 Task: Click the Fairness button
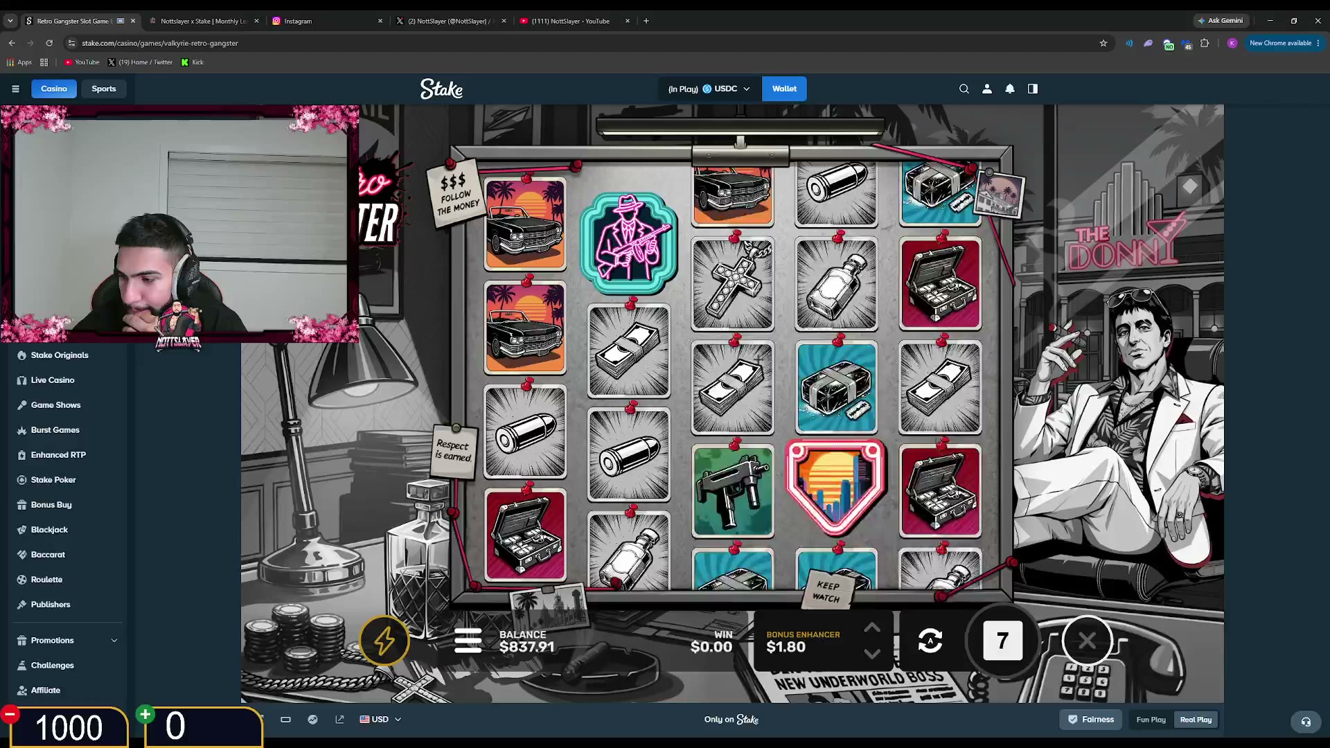tap(1091, 720)
